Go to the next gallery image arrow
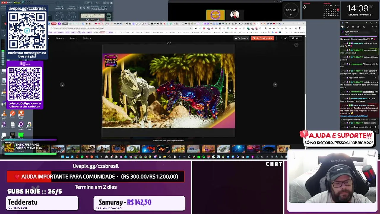Viewport: 380px width, 214px height. (275, 85)
